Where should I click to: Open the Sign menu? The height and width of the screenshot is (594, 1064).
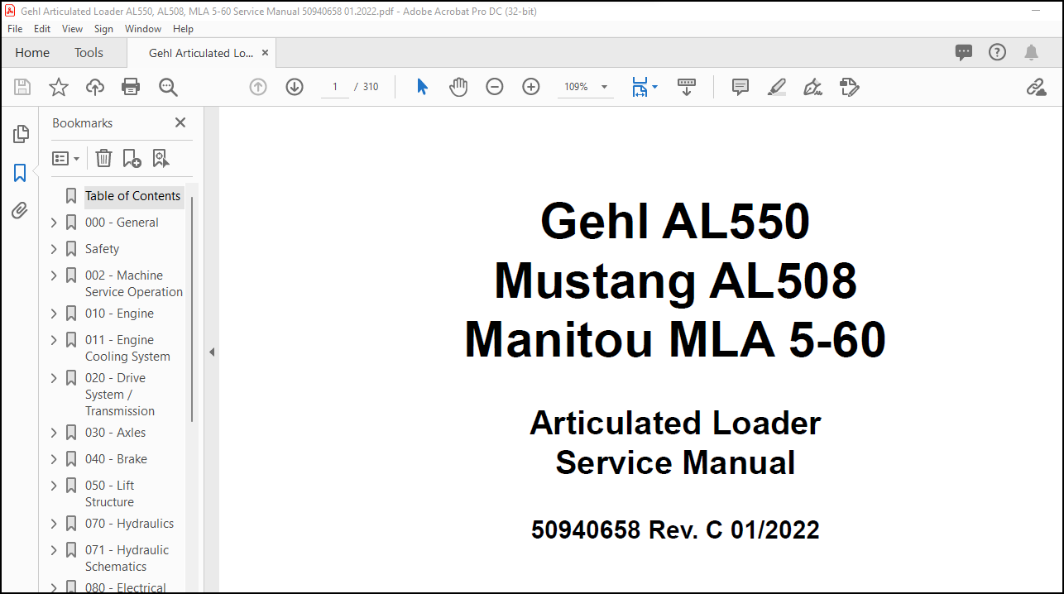coord(103,28)
